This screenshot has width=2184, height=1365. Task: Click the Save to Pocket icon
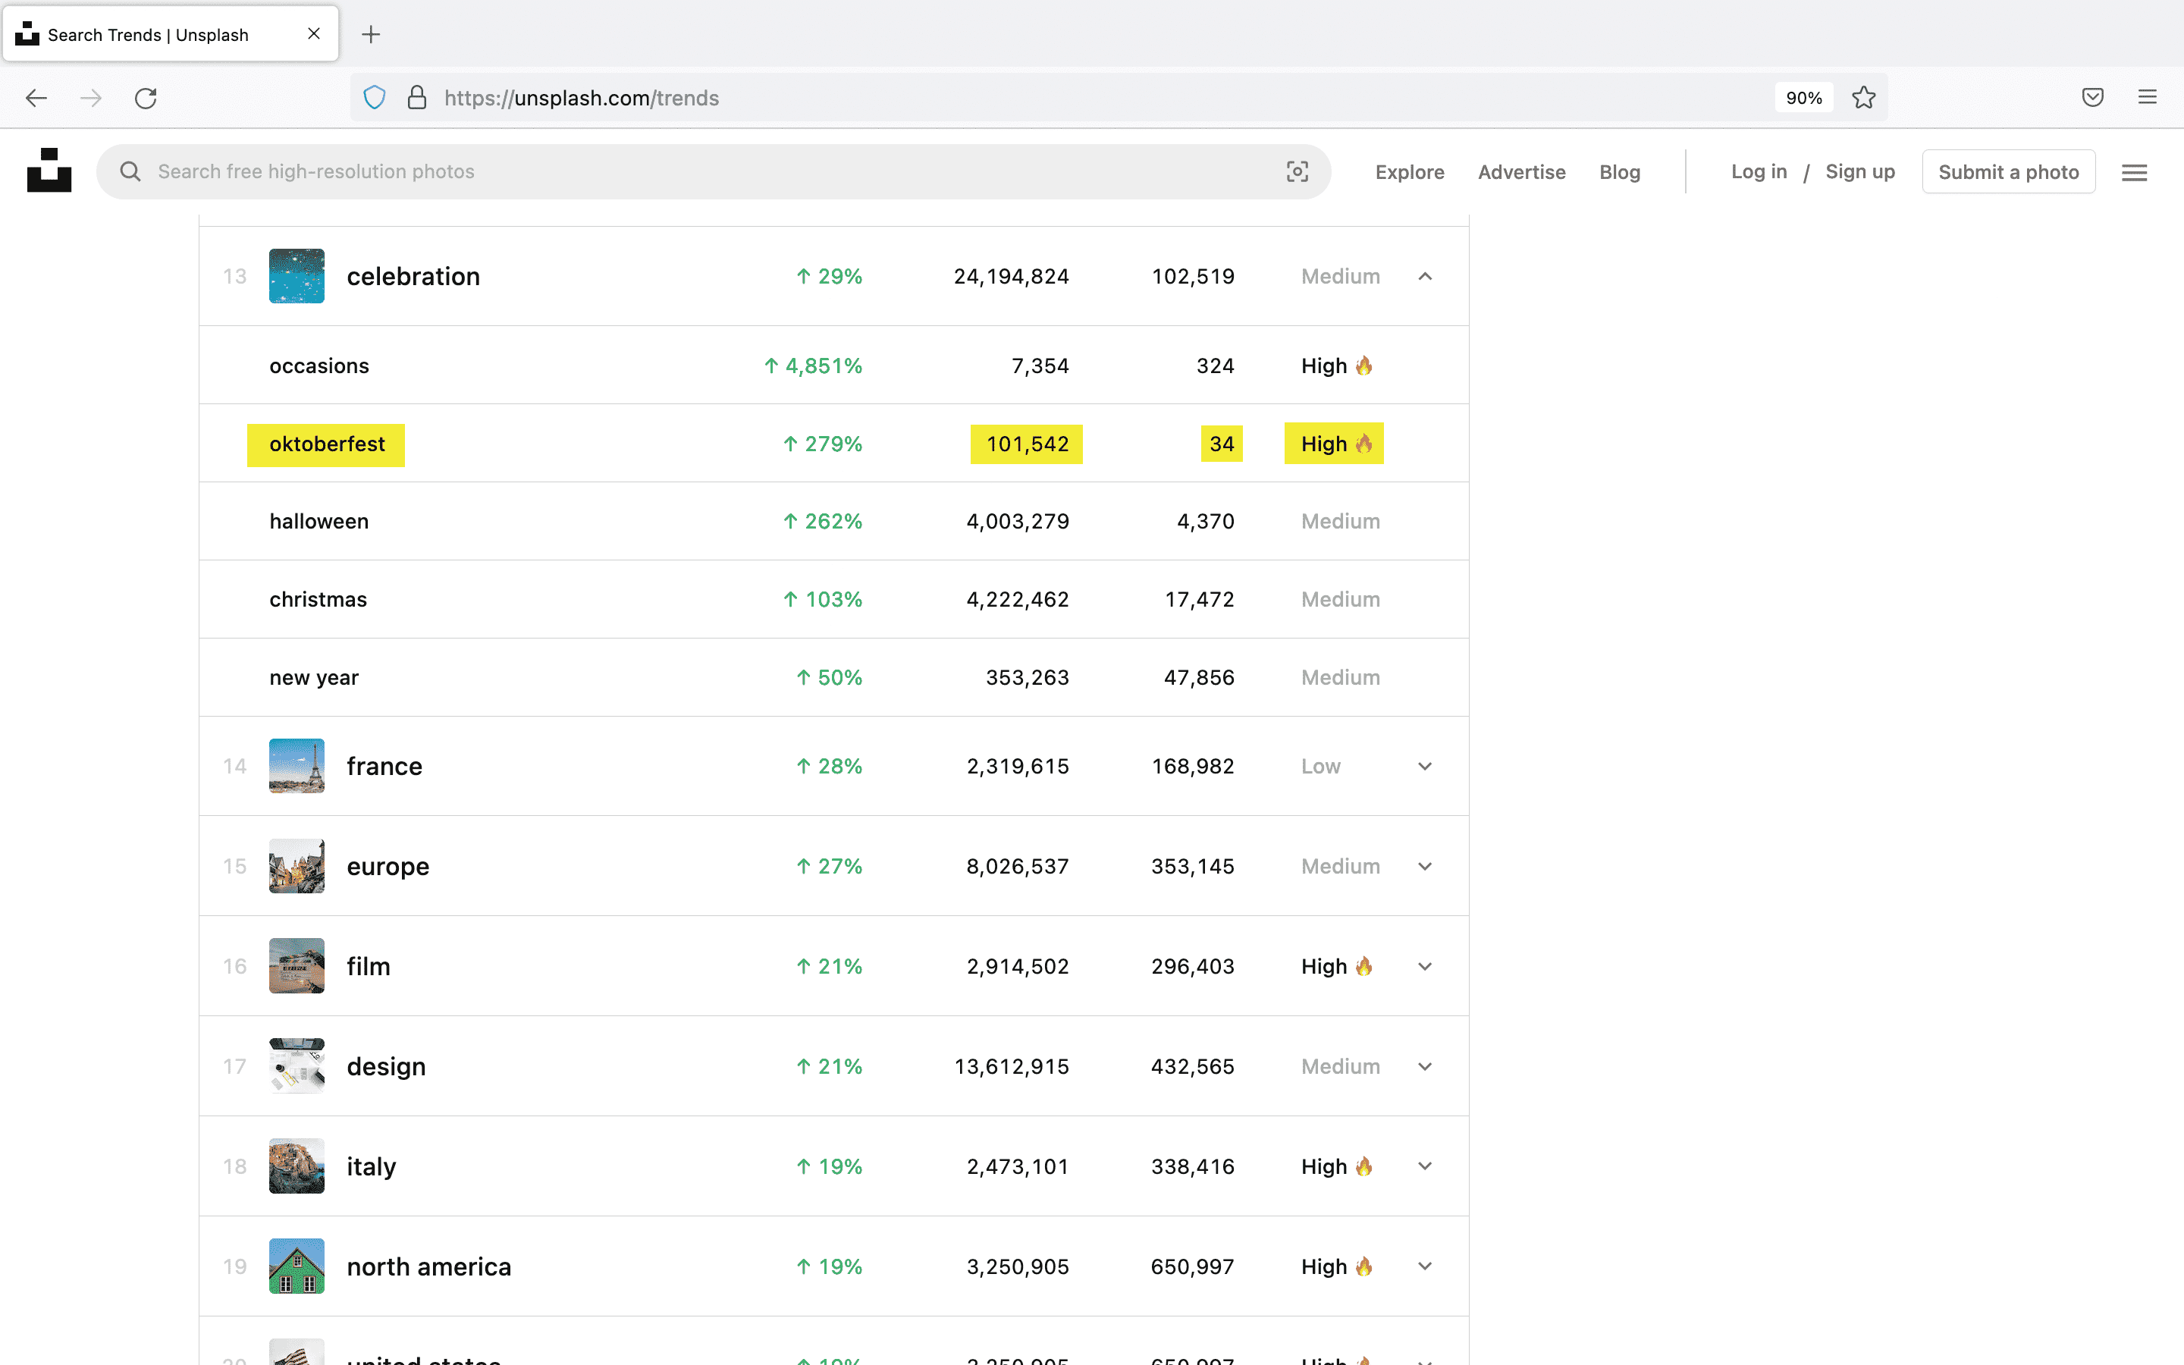pos(2093,98)
